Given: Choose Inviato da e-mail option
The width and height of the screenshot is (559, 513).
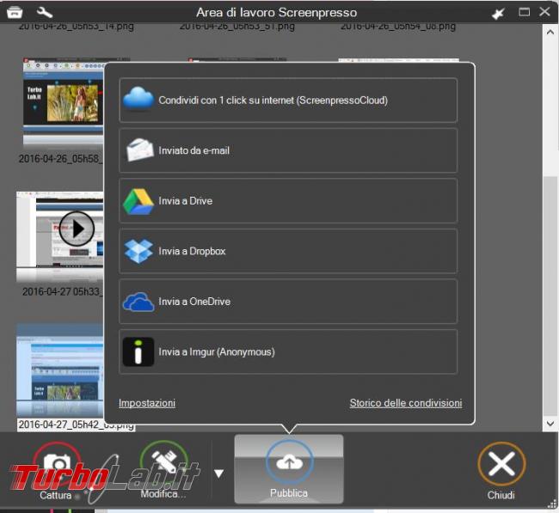Looking at the screenshot, I should 288,150.
